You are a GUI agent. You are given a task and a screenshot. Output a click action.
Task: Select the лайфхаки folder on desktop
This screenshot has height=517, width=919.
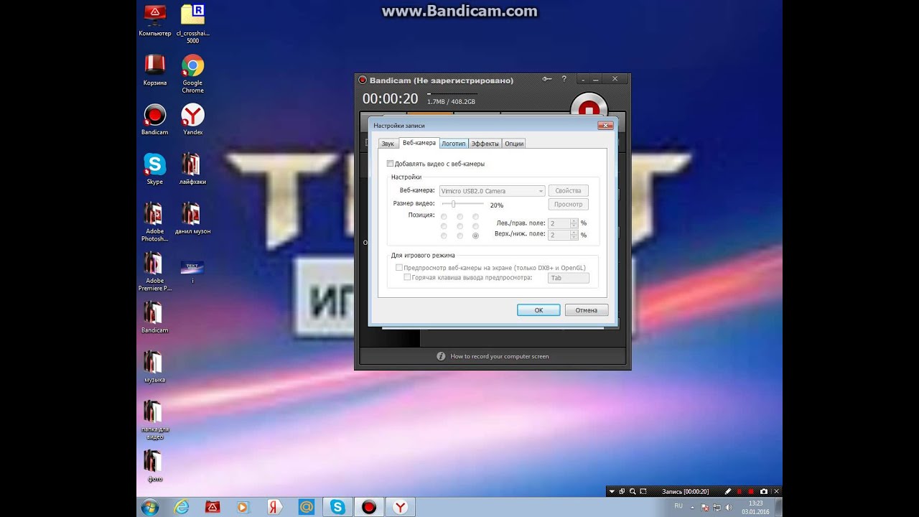192,169
